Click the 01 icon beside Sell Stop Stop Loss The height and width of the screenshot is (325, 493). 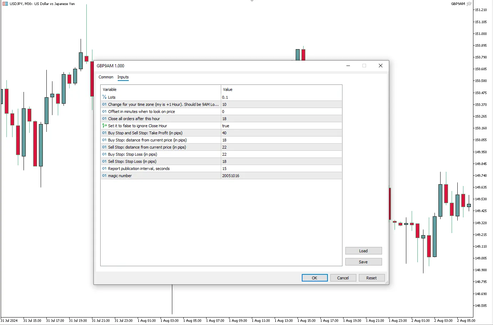coord(104,161)
